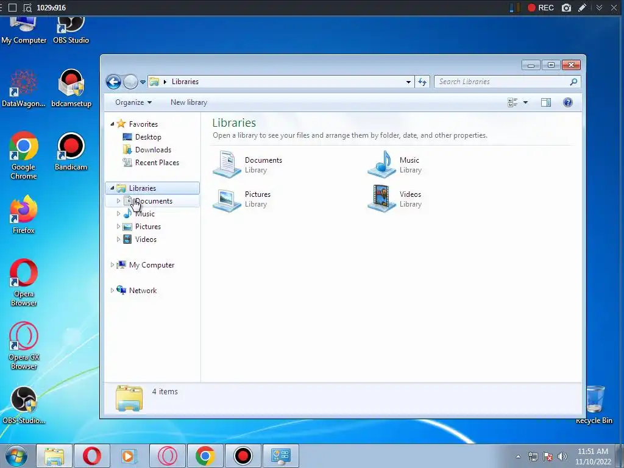Select Pictures in navigation tree
624x468 pixels.
point(148,227)
